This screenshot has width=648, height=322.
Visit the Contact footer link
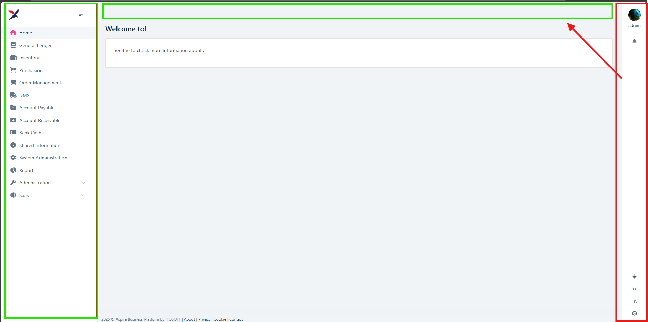click(236, 319)
